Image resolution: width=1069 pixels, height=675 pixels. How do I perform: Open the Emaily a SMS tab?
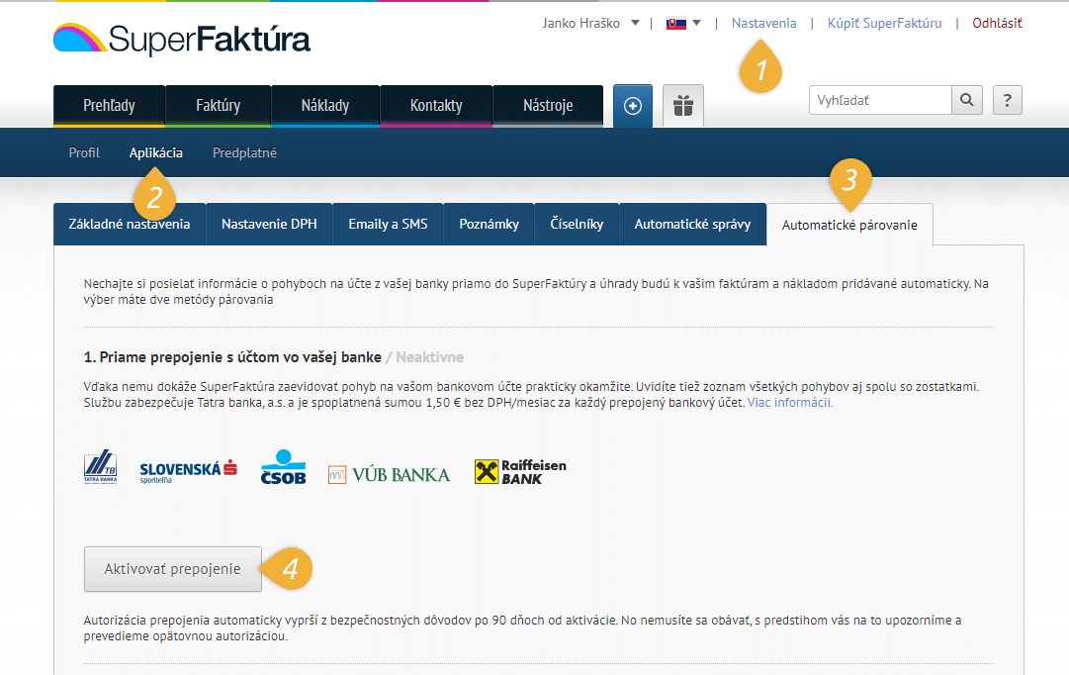[388, 224]
